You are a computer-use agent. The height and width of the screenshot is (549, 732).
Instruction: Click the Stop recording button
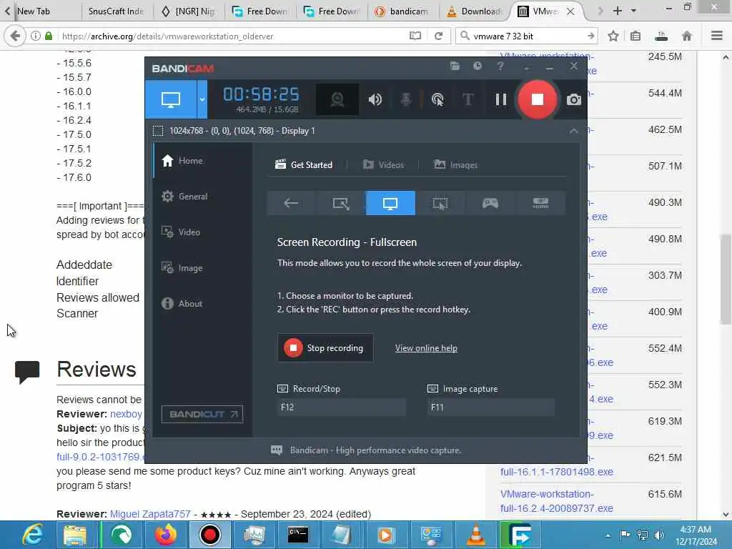[x=325, y=348]
